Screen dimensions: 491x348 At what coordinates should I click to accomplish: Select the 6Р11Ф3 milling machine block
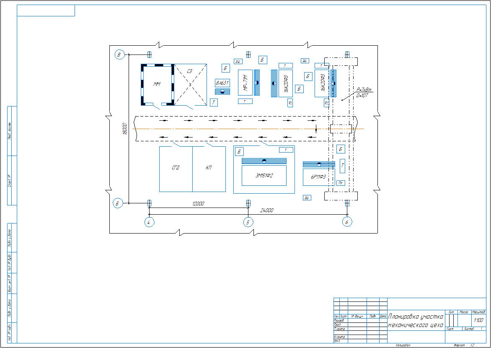point(318,177)
